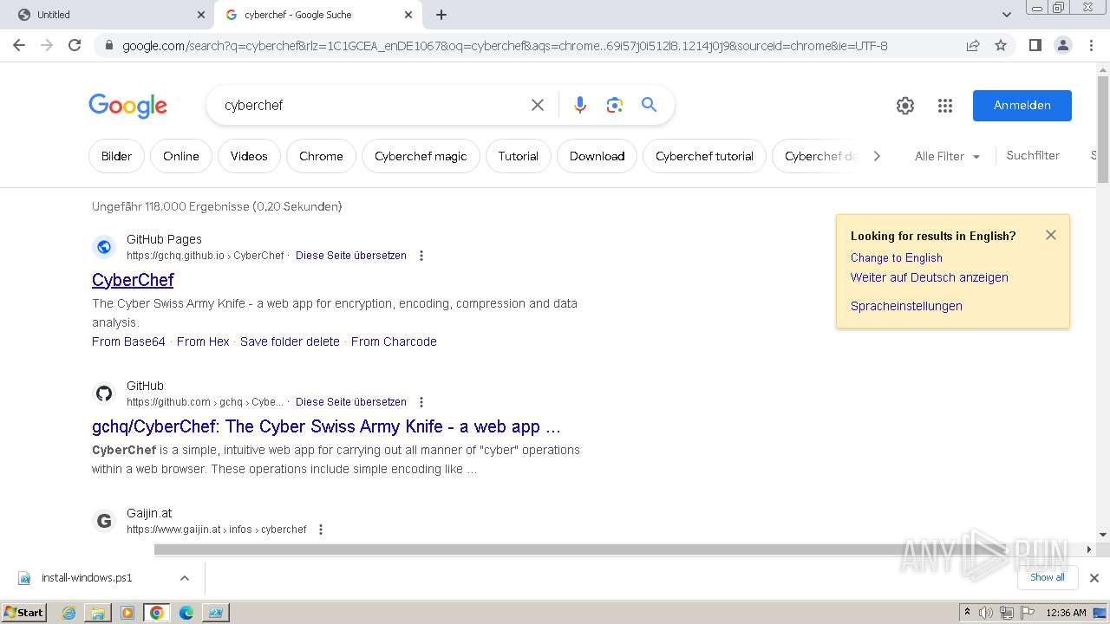The image size is (1110, 624).
Task: Select the Tutorial filter chip
Action: coord(519,156)
